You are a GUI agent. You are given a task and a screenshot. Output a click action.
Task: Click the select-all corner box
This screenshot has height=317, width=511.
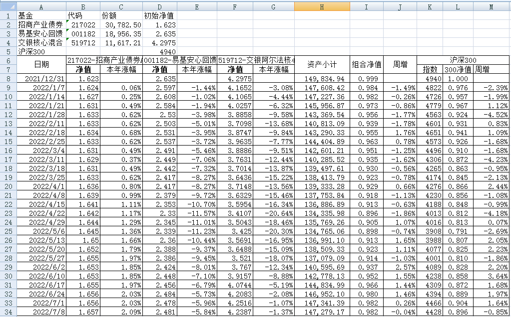coord(8,6)
